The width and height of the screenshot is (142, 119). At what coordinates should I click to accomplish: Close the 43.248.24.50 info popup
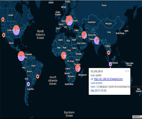click(x=128, y=71)
